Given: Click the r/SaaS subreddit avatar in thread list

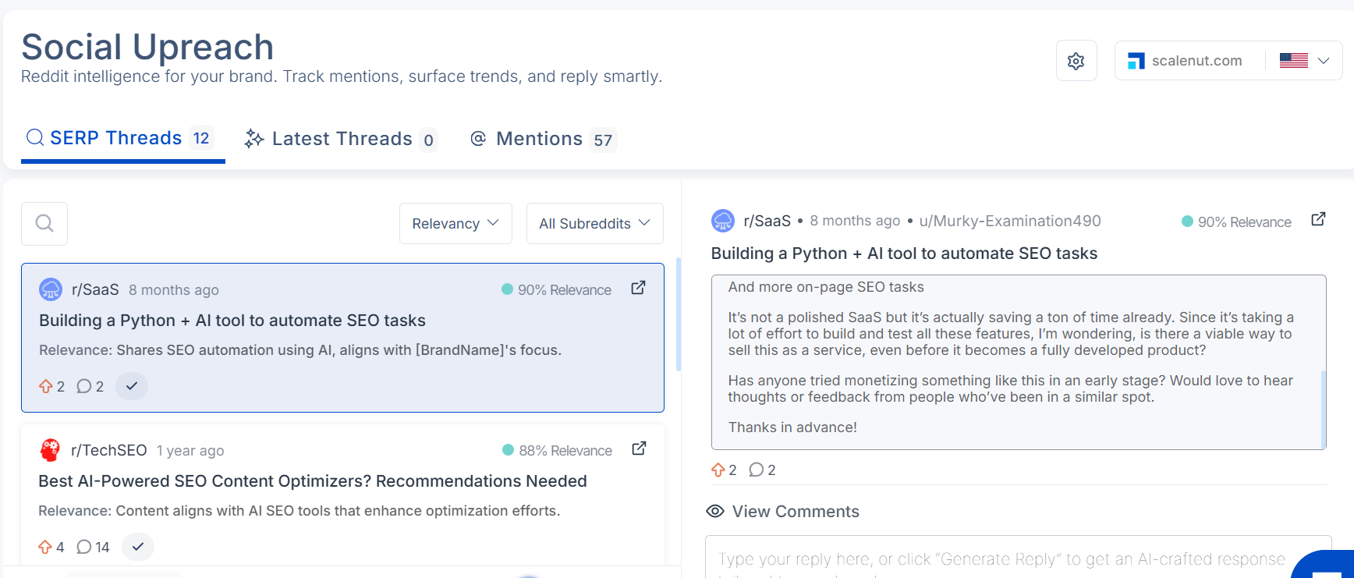Looking at the screenshot, I should (x=51, y=289).
